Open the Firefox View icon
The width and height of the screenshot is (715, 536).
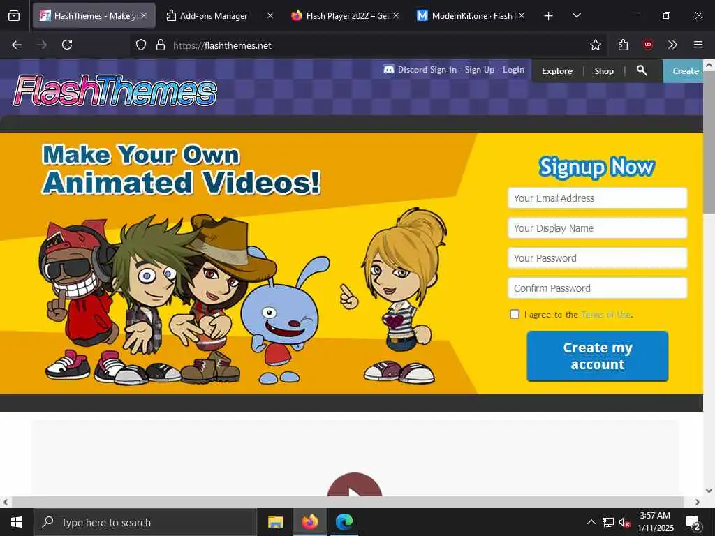pyautogui.click(x=14, y=16)
